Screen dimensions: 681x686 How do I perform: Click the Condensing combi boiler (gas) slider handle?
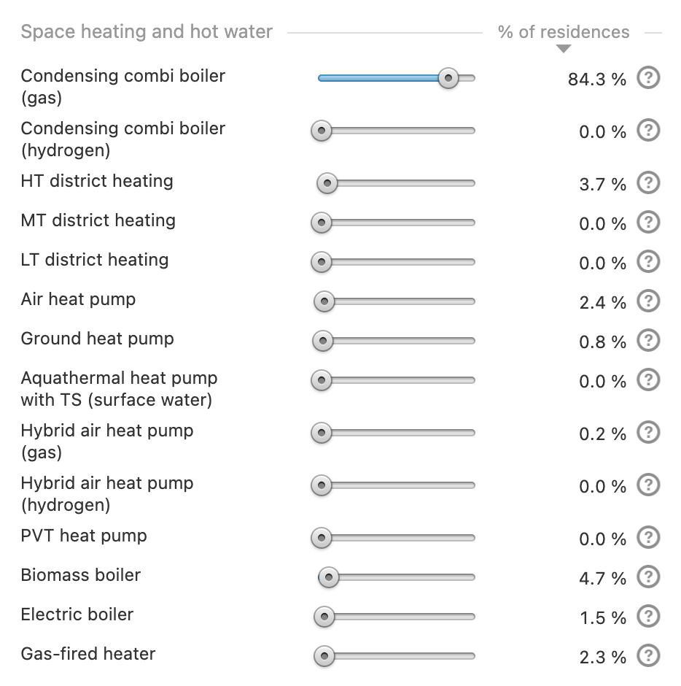pos(448,78)
